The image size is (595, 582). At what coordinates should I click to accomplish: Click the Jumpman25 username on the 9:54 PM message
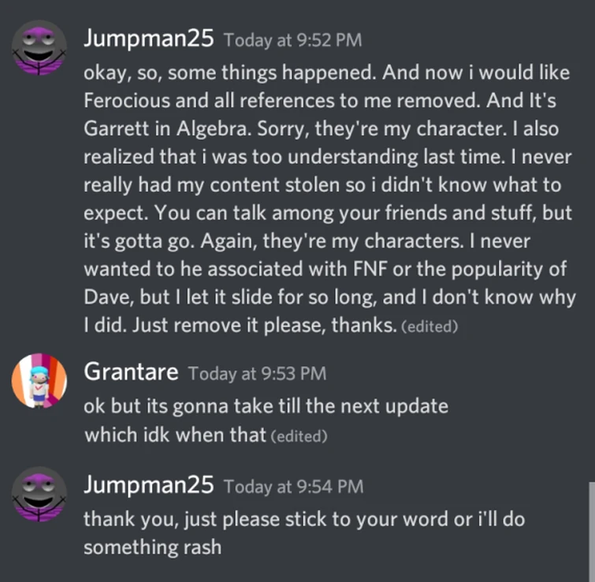149,486
